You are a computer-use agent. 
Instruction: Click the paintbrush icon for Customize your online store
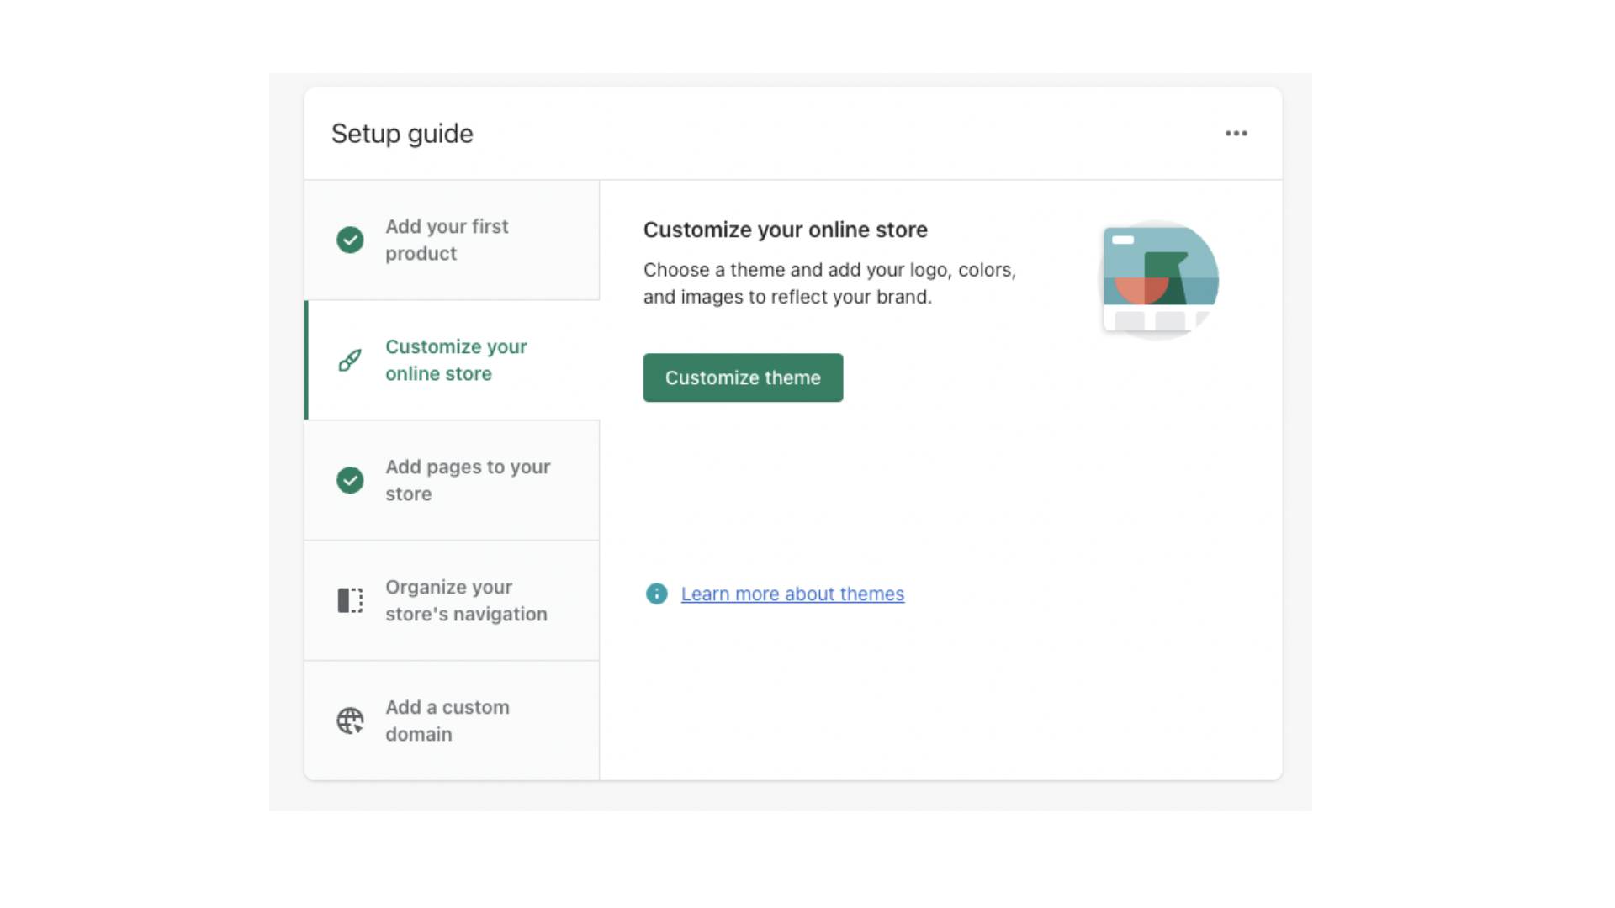(x=350, y=361)
